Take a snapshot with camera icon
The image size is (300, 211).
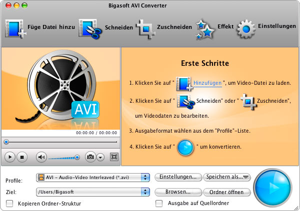(x=90, y=157)
